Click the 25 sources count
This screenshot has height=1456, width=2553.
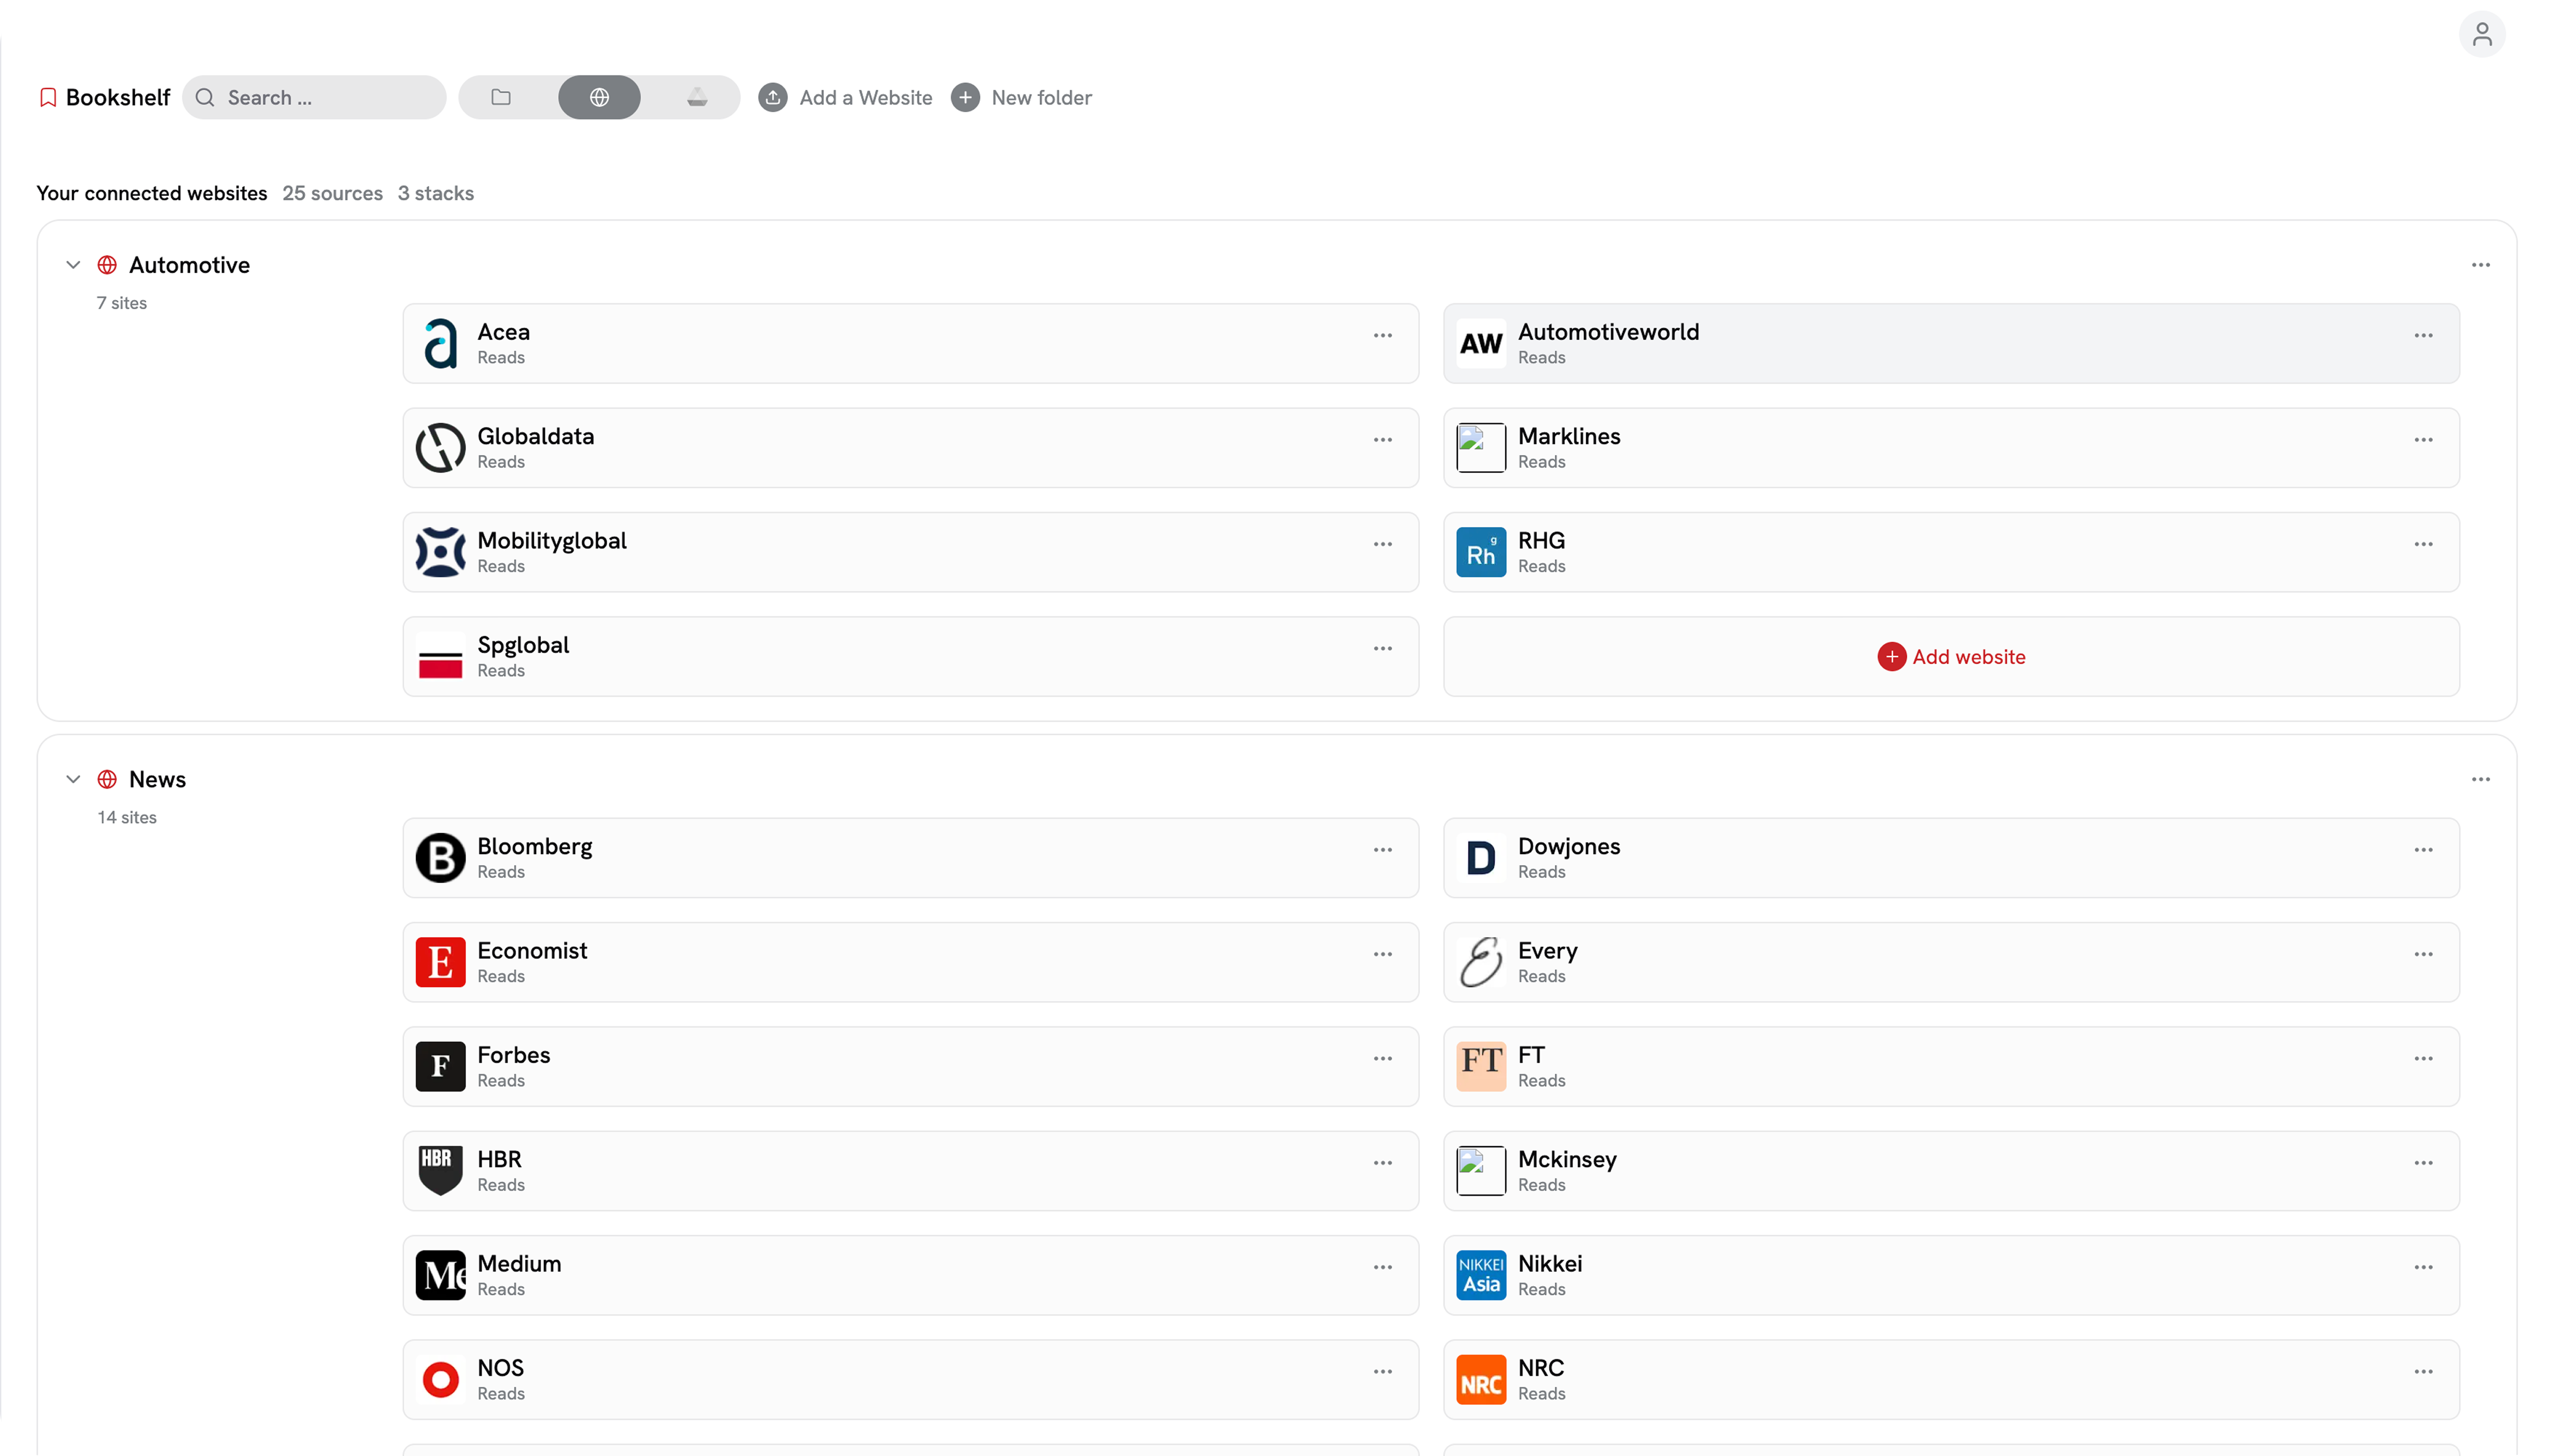[332, 193]
